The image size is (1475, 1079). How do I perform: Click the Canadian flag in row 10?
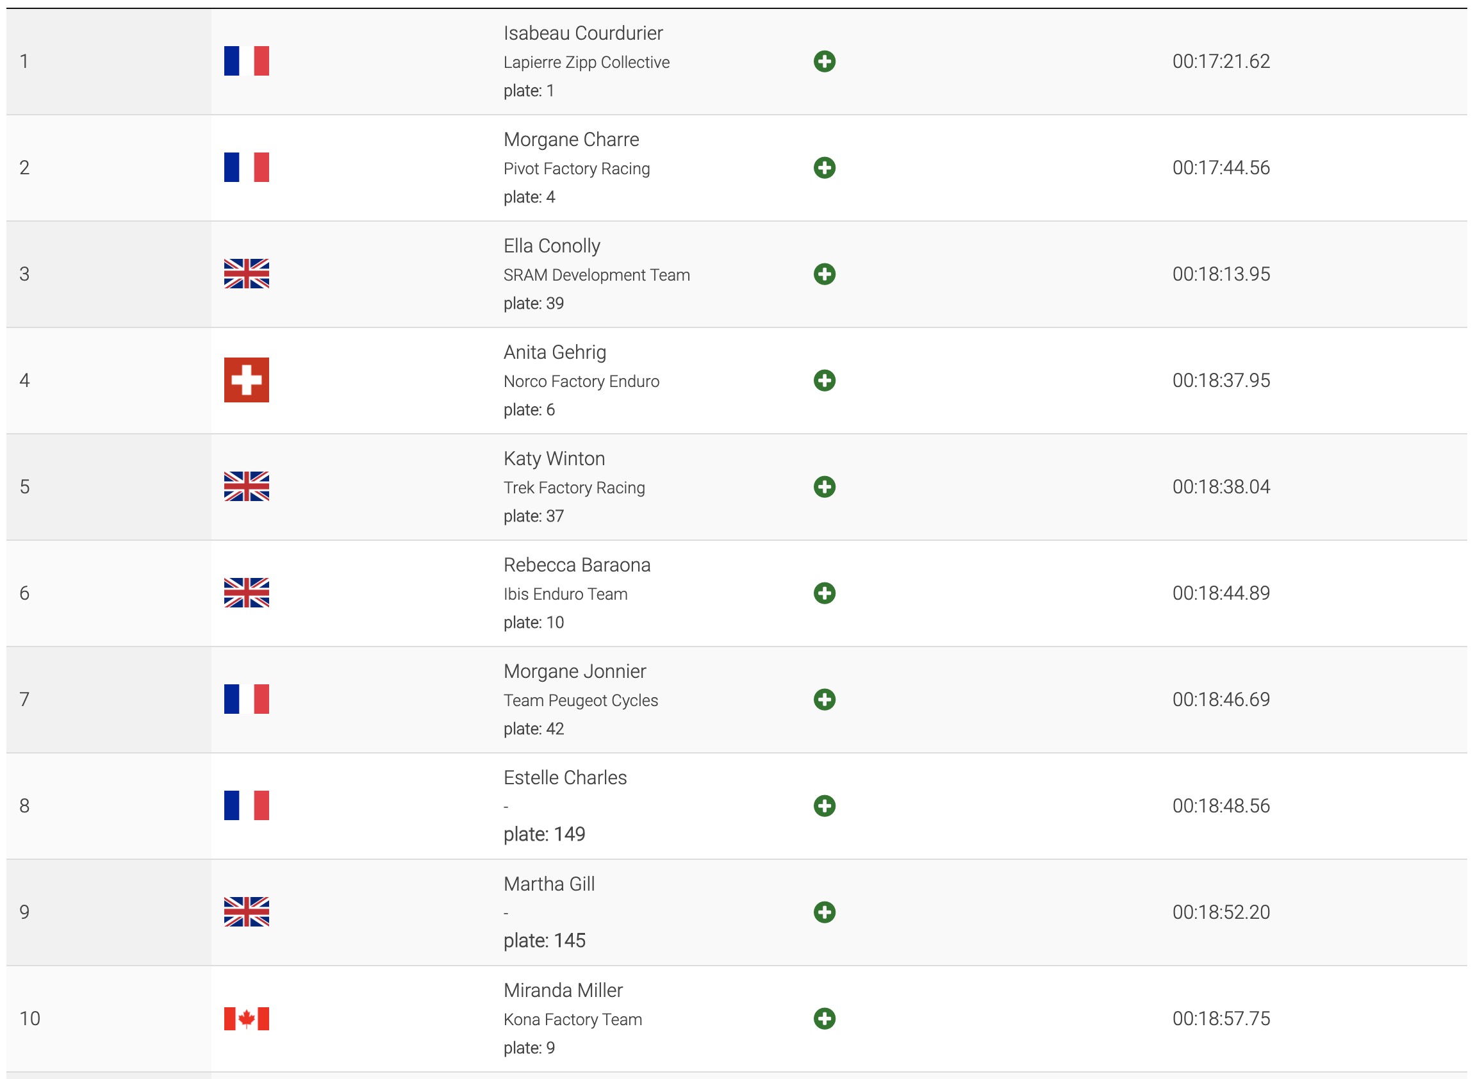tap(246, 1019)
